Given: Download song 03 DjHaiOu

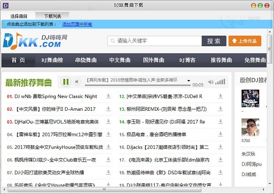Looking at the screenshot, I should (x=108, y=121).
